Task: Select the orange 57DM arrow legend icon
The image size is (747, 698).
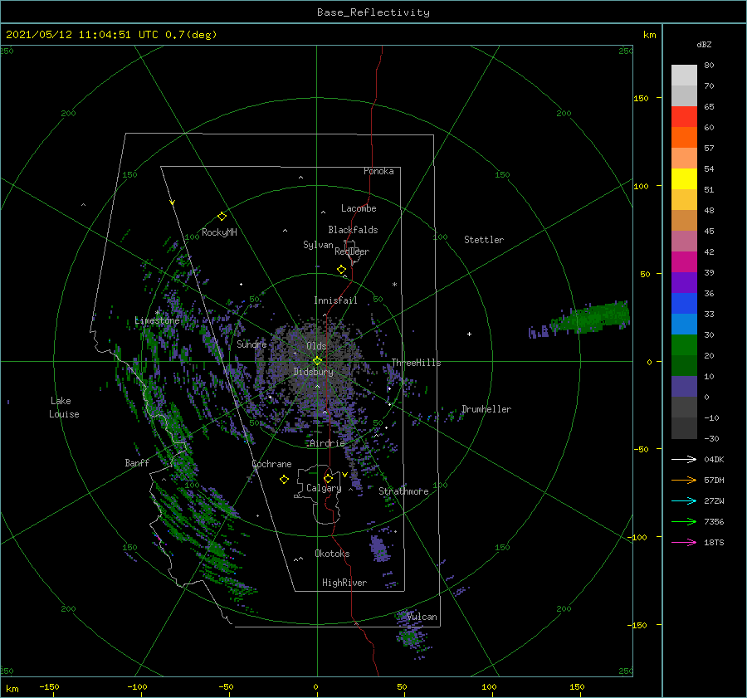Action: coord(684,481)
